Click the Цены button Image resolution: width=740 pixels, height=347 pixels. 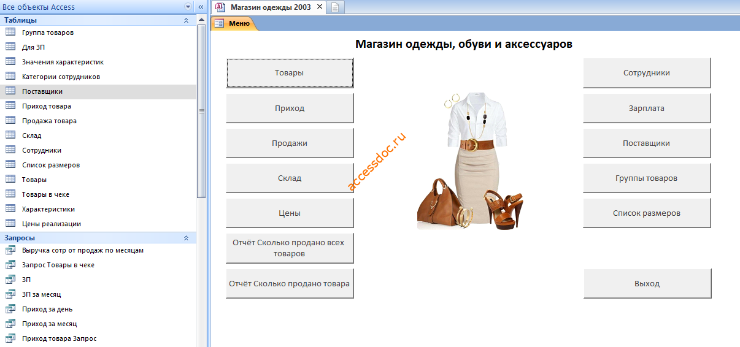pyautogui.click(x=290, y=213)
